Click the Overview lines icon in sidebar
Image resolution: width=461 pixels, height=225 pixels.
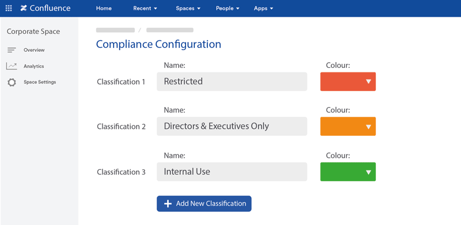click(12, 50)
